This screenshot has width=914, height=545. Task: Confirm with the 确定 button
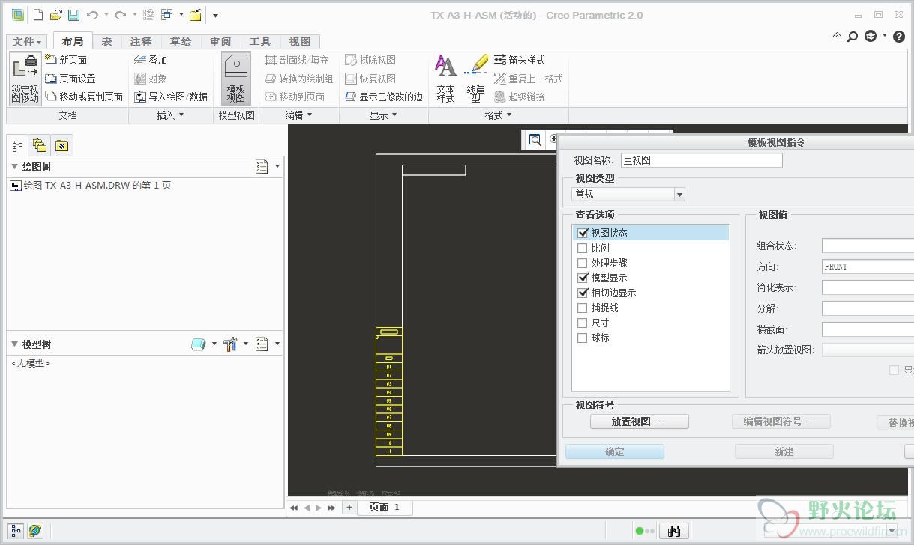click(x=614, y=451)
